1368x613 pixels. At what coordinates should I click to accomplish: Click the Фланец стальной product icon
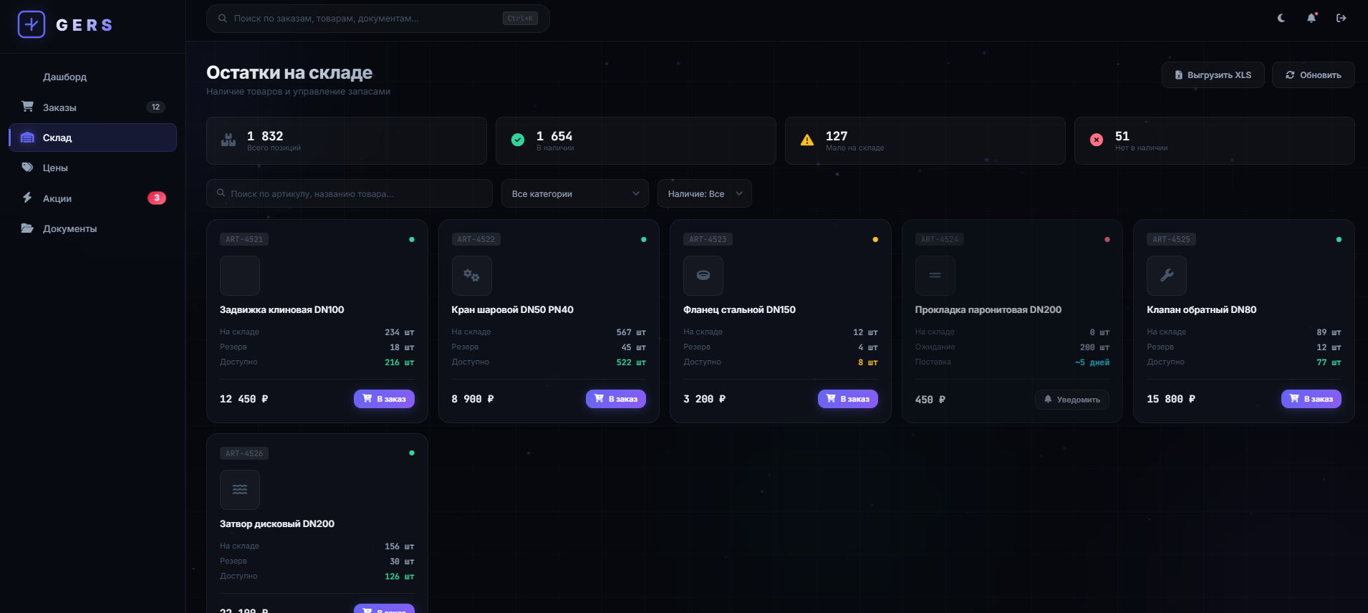(x=703, y=276)
